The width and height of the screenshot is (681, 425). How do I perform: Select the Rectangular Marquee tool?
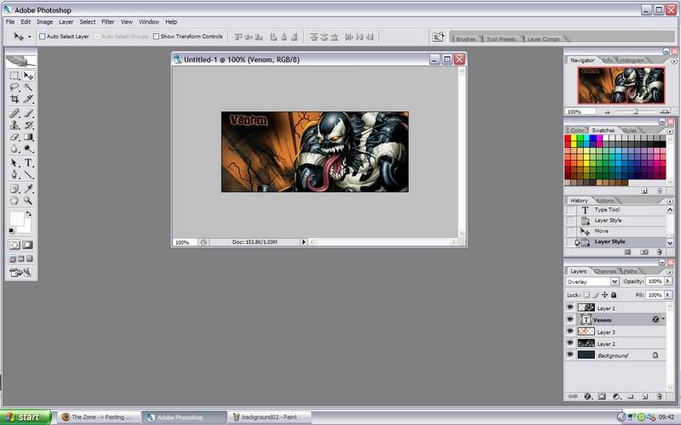point(14,76)
